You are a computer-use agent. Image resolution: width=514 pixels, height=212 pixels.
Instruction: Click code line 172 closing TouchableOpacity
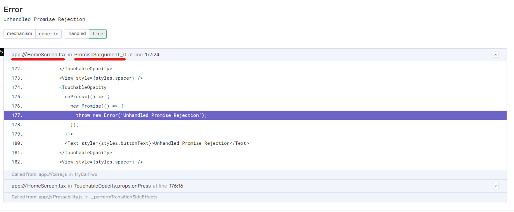pos(86,69)
